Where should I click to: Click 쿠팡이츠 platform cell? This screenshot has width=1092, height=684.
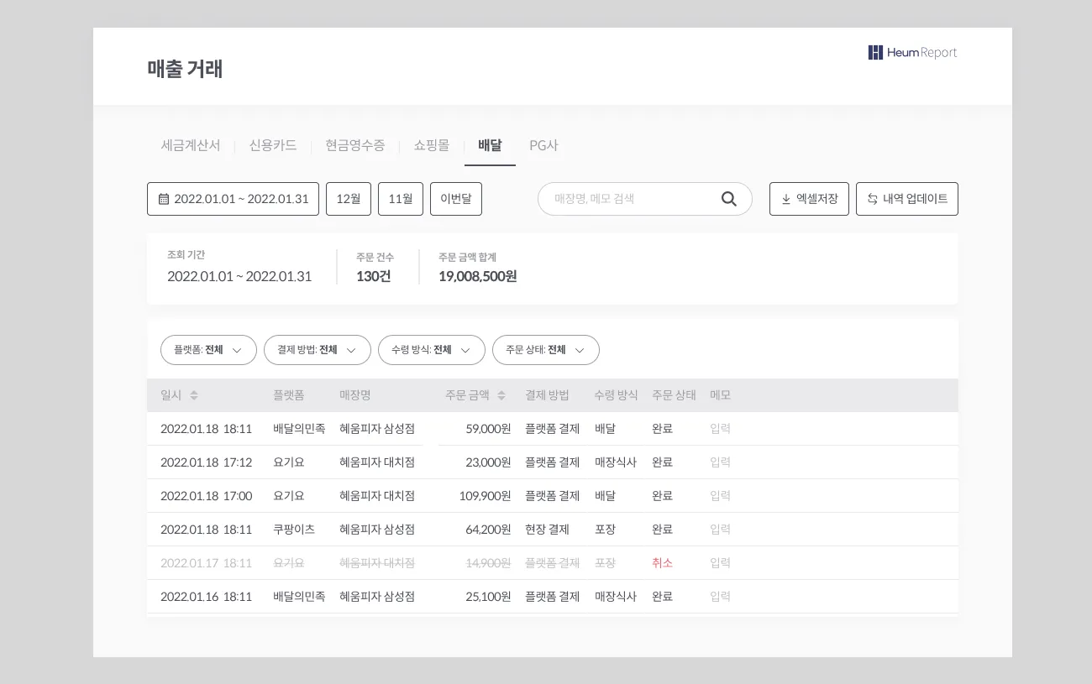294,530
